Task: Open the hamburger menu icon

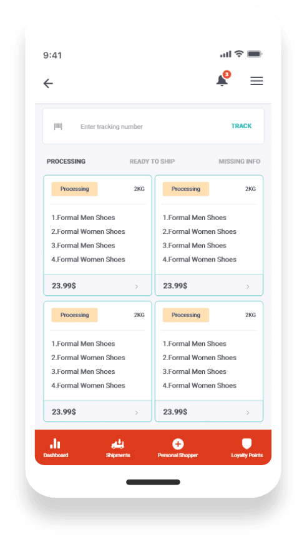Action: click(x=256, y=81)
